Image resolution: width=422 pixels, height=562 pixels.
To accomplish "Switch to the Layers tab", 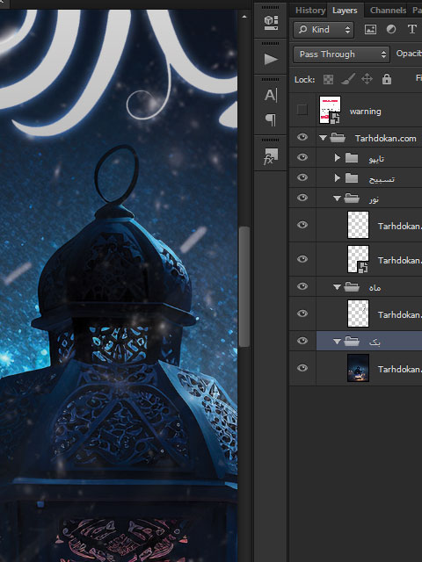I will coord(345,11).
